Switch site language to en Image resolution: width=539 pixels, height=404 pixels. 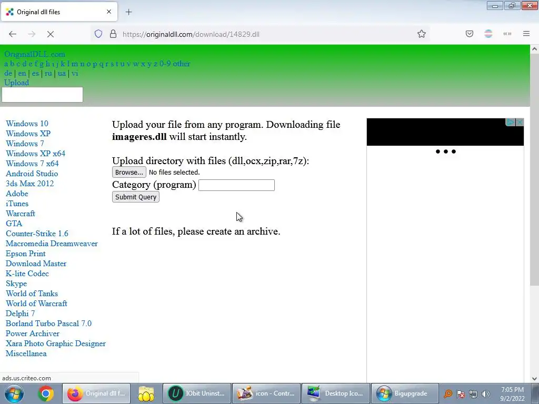tap(22, 73)
